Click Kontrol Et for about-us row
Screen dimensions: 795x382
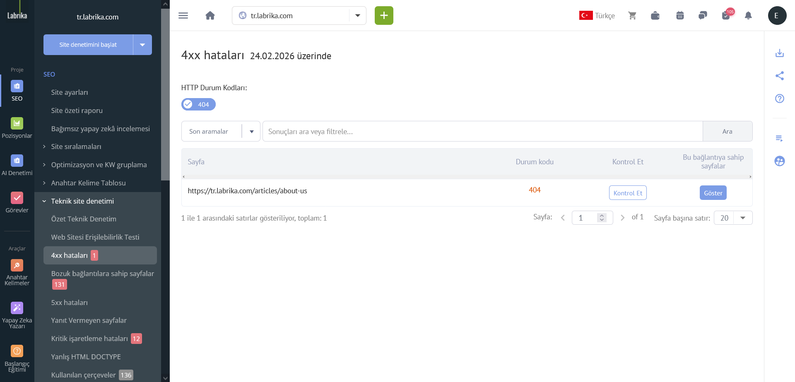tap(628, 193)
